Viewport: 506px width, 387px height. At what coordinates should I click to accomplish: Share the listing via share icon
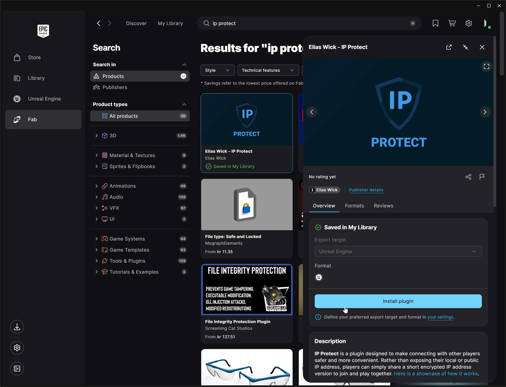468,177
